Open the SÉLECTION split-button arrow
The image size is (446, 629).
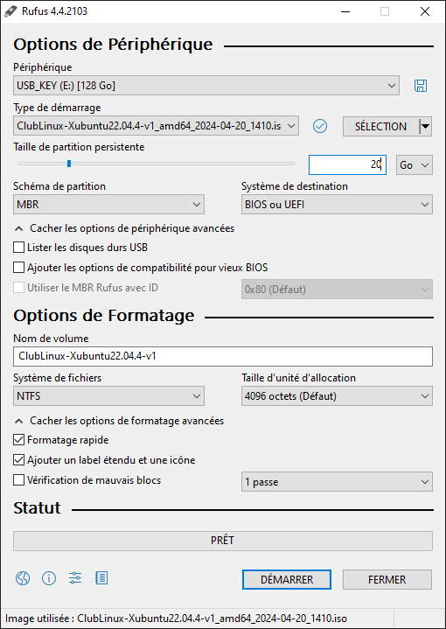tap(426, 126)
